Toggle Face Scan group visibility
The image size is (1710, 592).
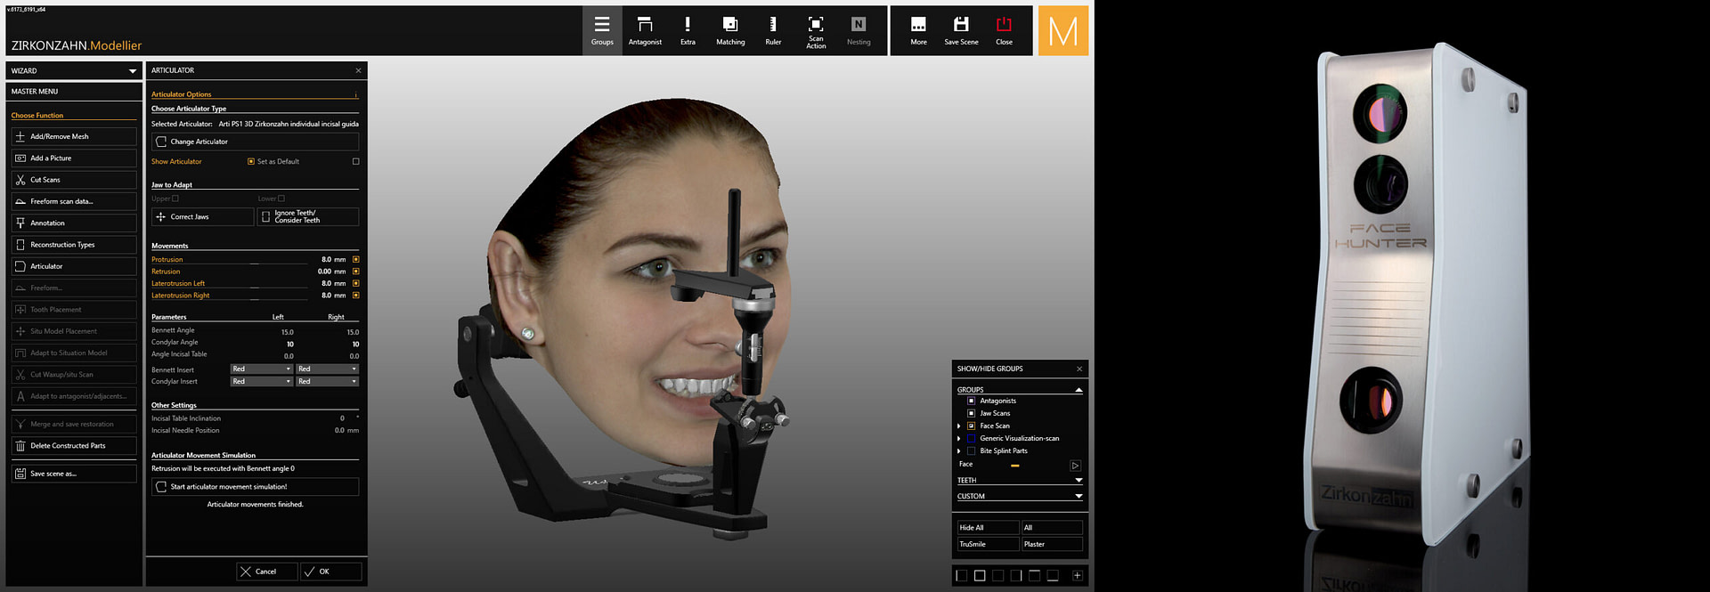[971, 426]
